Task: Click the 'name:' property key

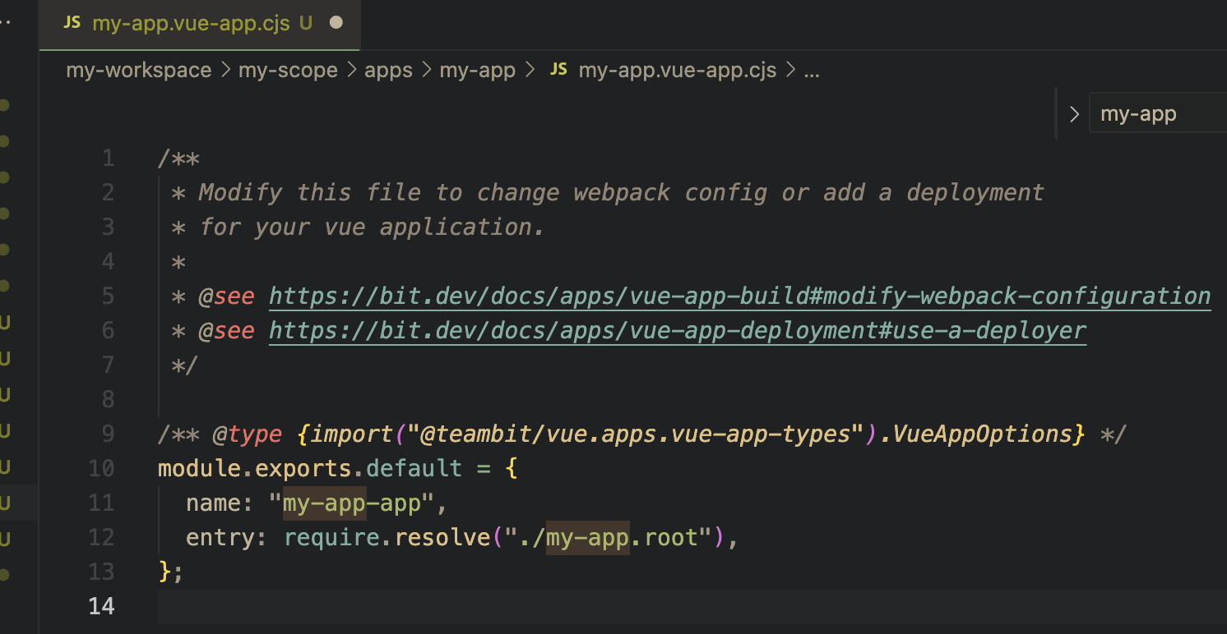Action: 220,503
